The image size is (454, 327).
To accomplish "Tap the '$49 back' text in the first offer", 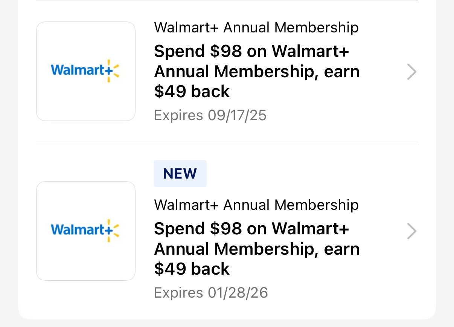I will [x=192, y=92].
